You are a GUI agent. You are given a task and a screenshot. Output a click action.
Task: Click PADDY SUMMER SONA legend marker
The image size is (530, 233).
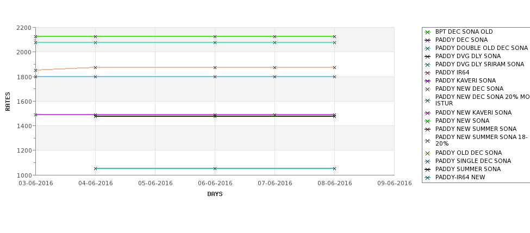pyautogui.click(x=428, y=169)
